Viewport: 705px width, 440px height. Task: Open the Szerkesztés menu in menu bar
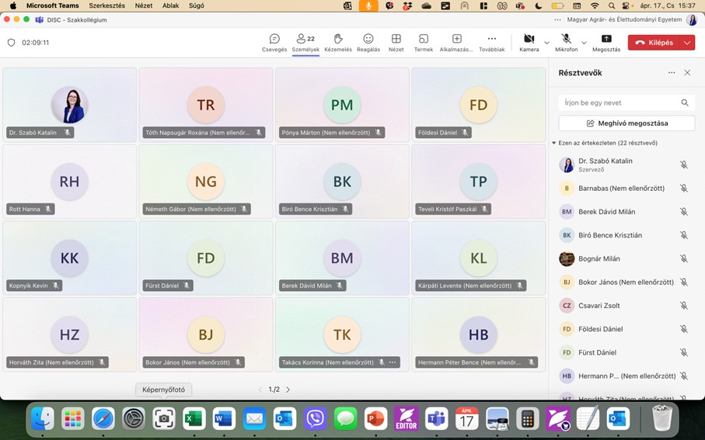pos(106,5)
